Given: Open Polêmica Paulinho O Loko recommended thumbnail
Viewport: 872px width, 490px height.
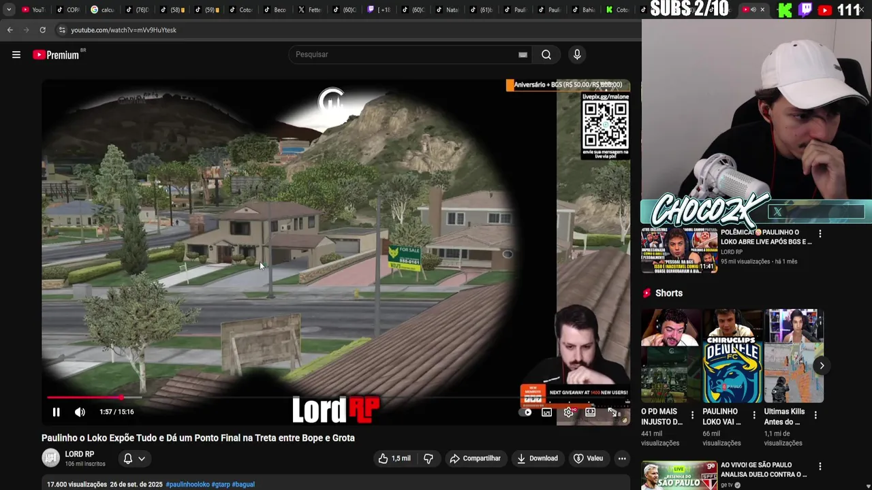Looking at the screenshot, I should click(679, 250).
